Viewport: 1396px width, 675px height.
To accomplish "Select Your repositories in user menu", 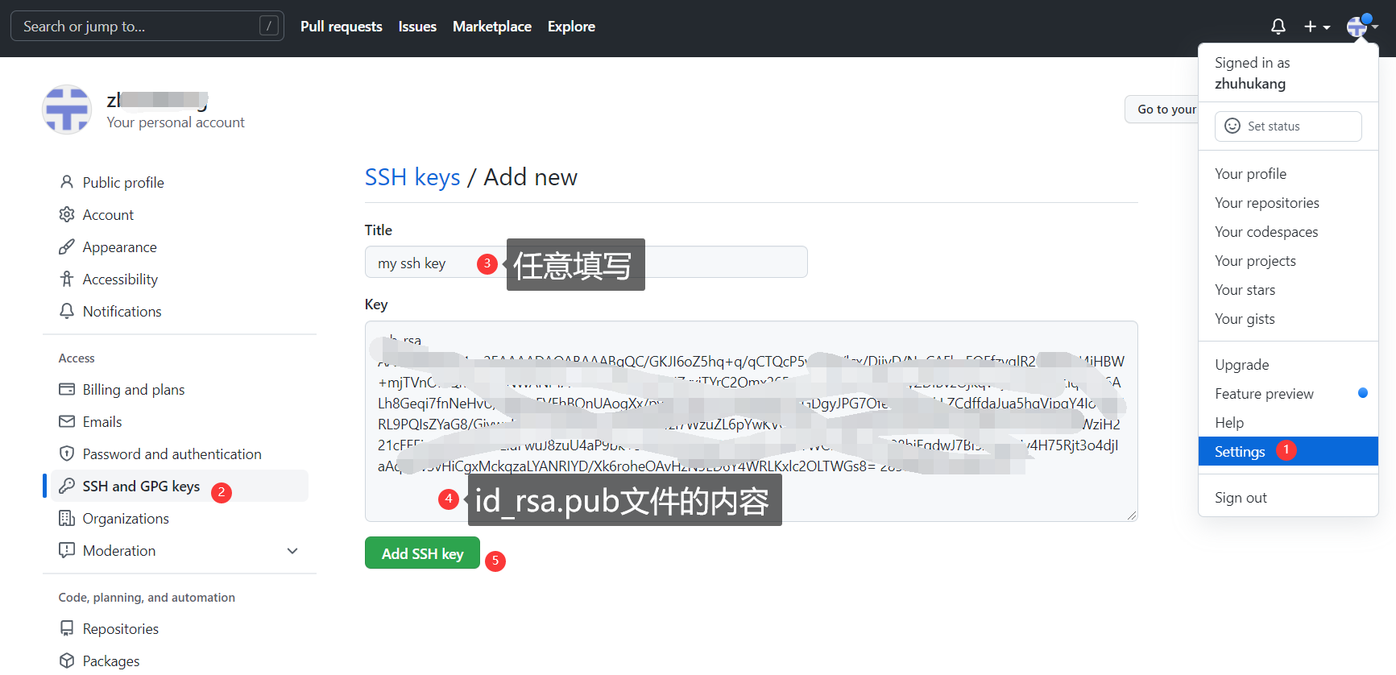I will 1288,202.
